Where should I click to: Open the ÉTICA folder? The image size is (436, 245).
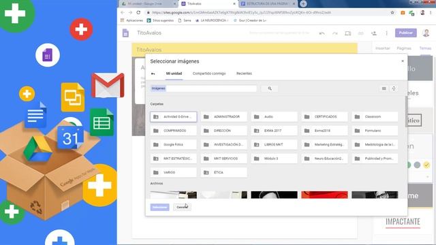[224, 172]
